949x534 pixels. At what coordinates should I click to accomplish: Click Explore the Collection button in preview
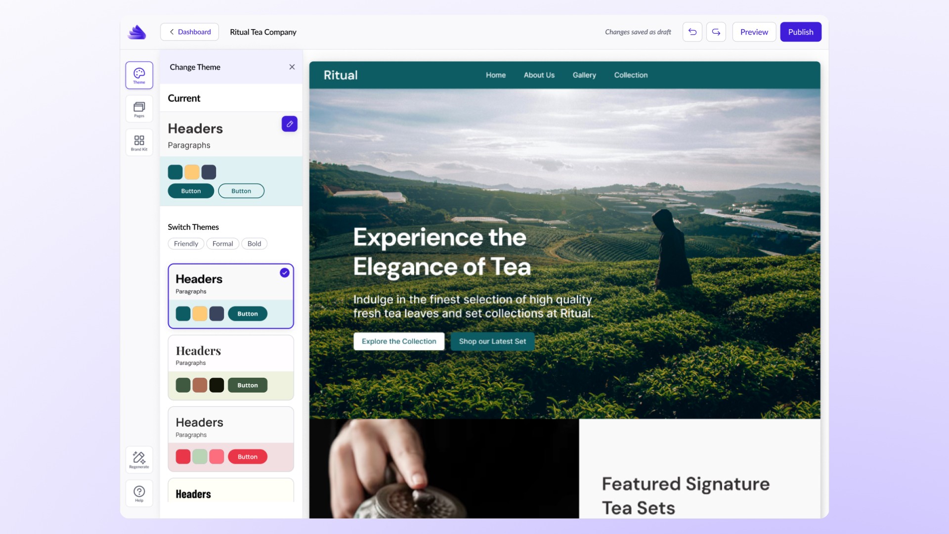coord(399,341)
